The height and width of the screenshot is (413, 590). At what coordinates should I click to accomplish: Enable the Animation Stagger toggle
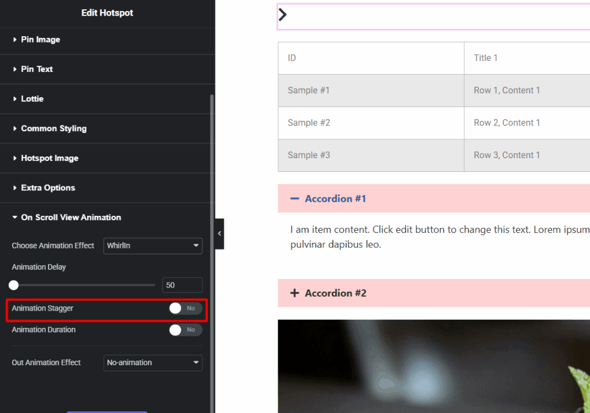(x=185, y=308)
